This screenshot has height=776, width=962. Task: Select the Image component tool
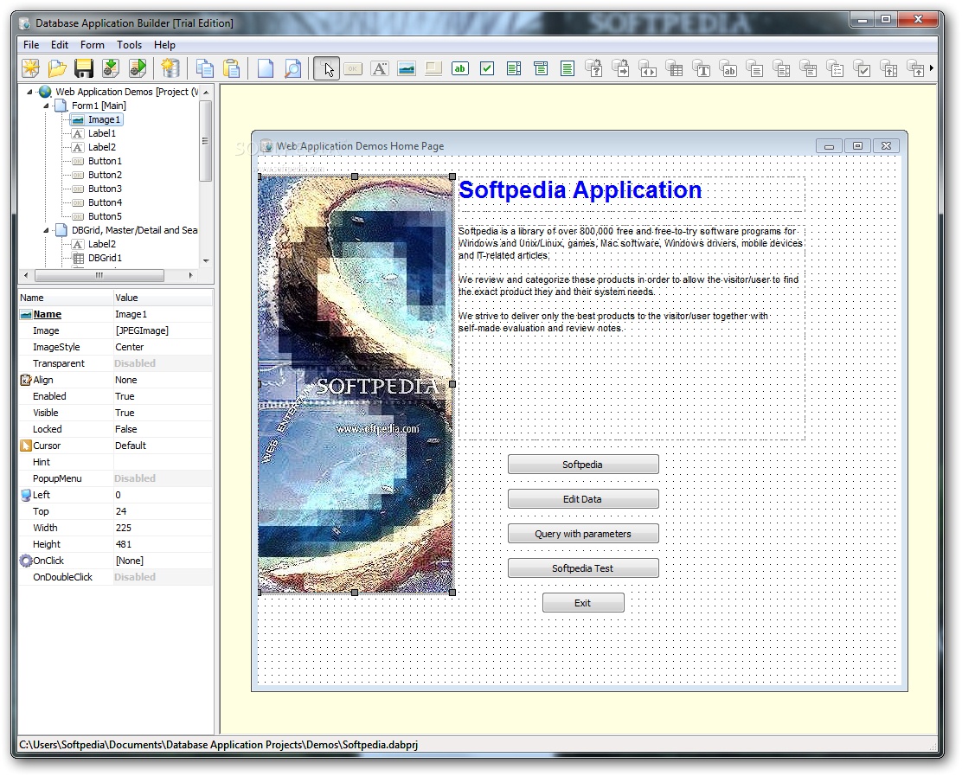click(406, 68)
